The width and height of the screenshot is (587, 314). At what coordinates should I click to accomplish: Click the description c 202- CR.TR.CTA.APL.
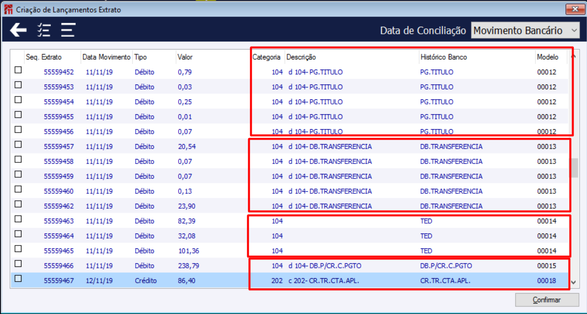(x=324, y=280)
